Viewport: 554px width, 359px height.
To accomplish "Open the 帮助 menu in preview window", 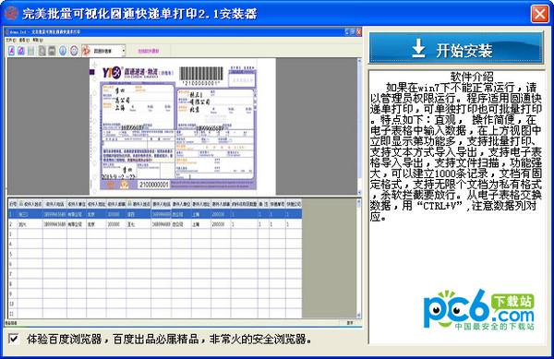I will [37, 41].
